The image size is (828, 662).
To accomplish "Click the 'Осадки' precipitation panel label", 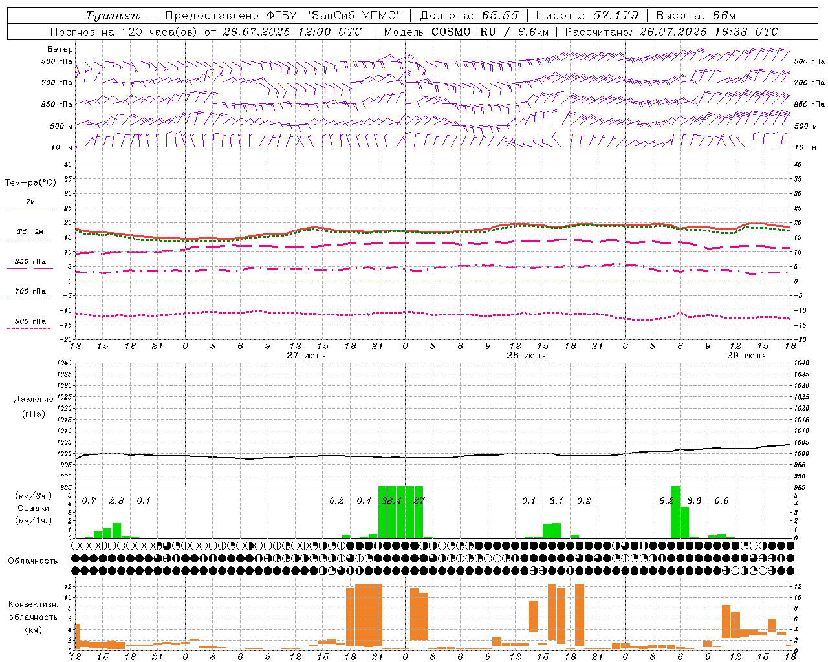I will [x=34, y=508].
